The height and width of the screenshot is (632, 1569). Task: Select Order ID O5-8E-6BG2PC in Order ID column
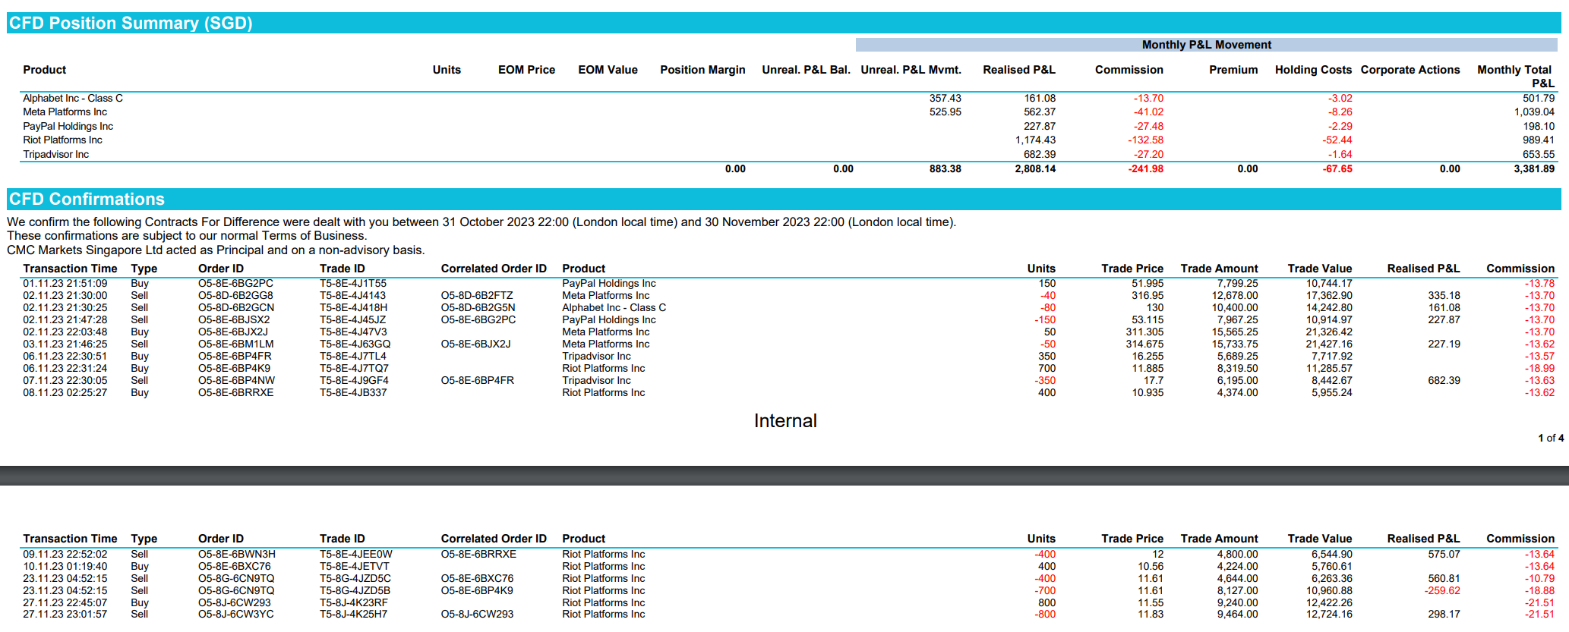(x=235, y=283)
